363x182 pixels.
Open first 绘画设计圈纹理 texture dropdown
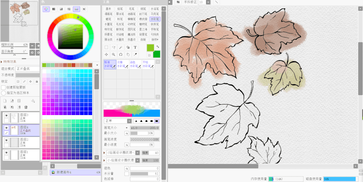(x=137, y=153)
